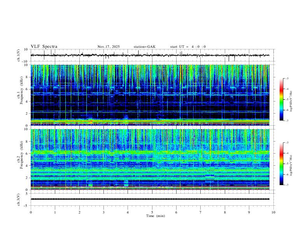The image size is (308, 238).
Task: Click the ch.3 black voltage band
Action: 150,199
